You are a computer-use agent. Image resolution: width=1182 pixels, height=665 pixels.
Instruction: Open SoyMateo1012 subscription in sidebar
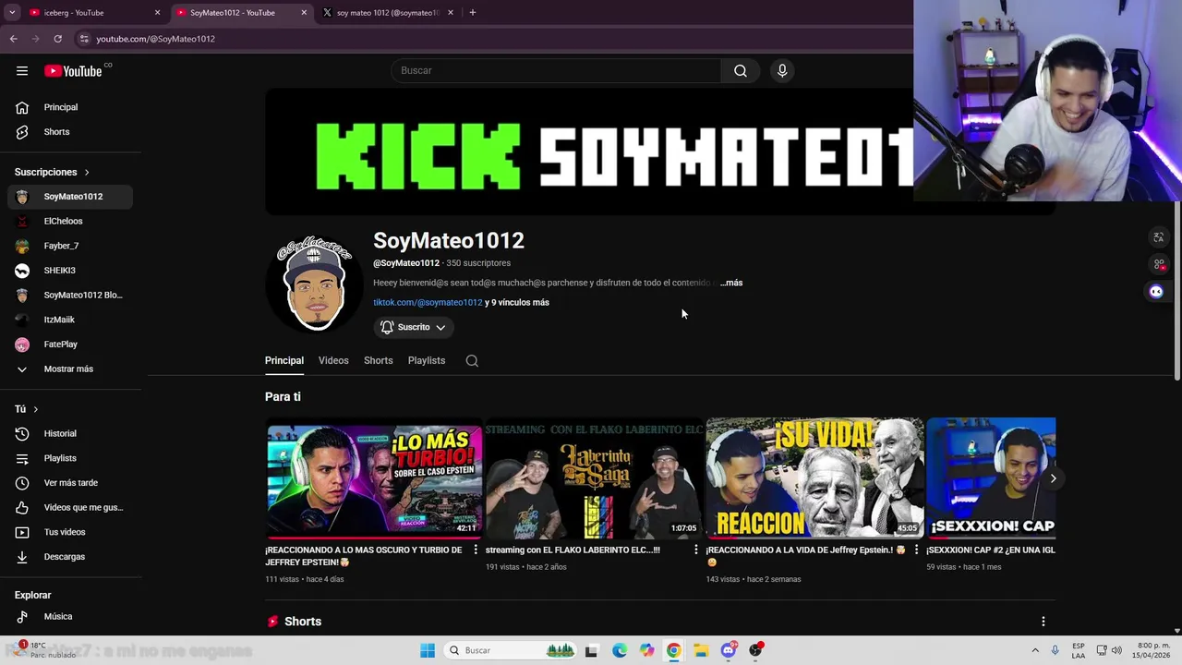[x=70, y=197]
